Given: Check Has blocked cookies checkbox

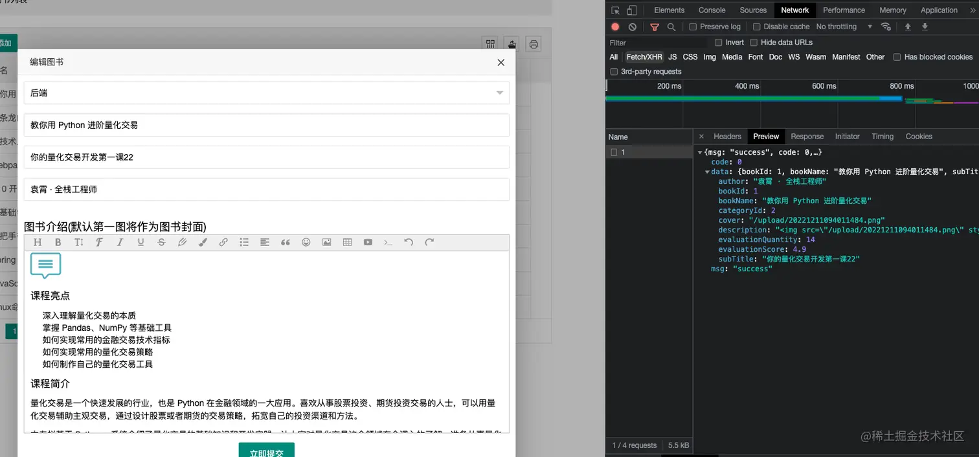Looking at the screenshot, I should tap(897, 57).
